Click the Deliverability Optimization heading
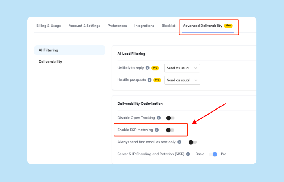Image resolution: width=284 pixels, height=182 pixels. click(x=140, y=104)
